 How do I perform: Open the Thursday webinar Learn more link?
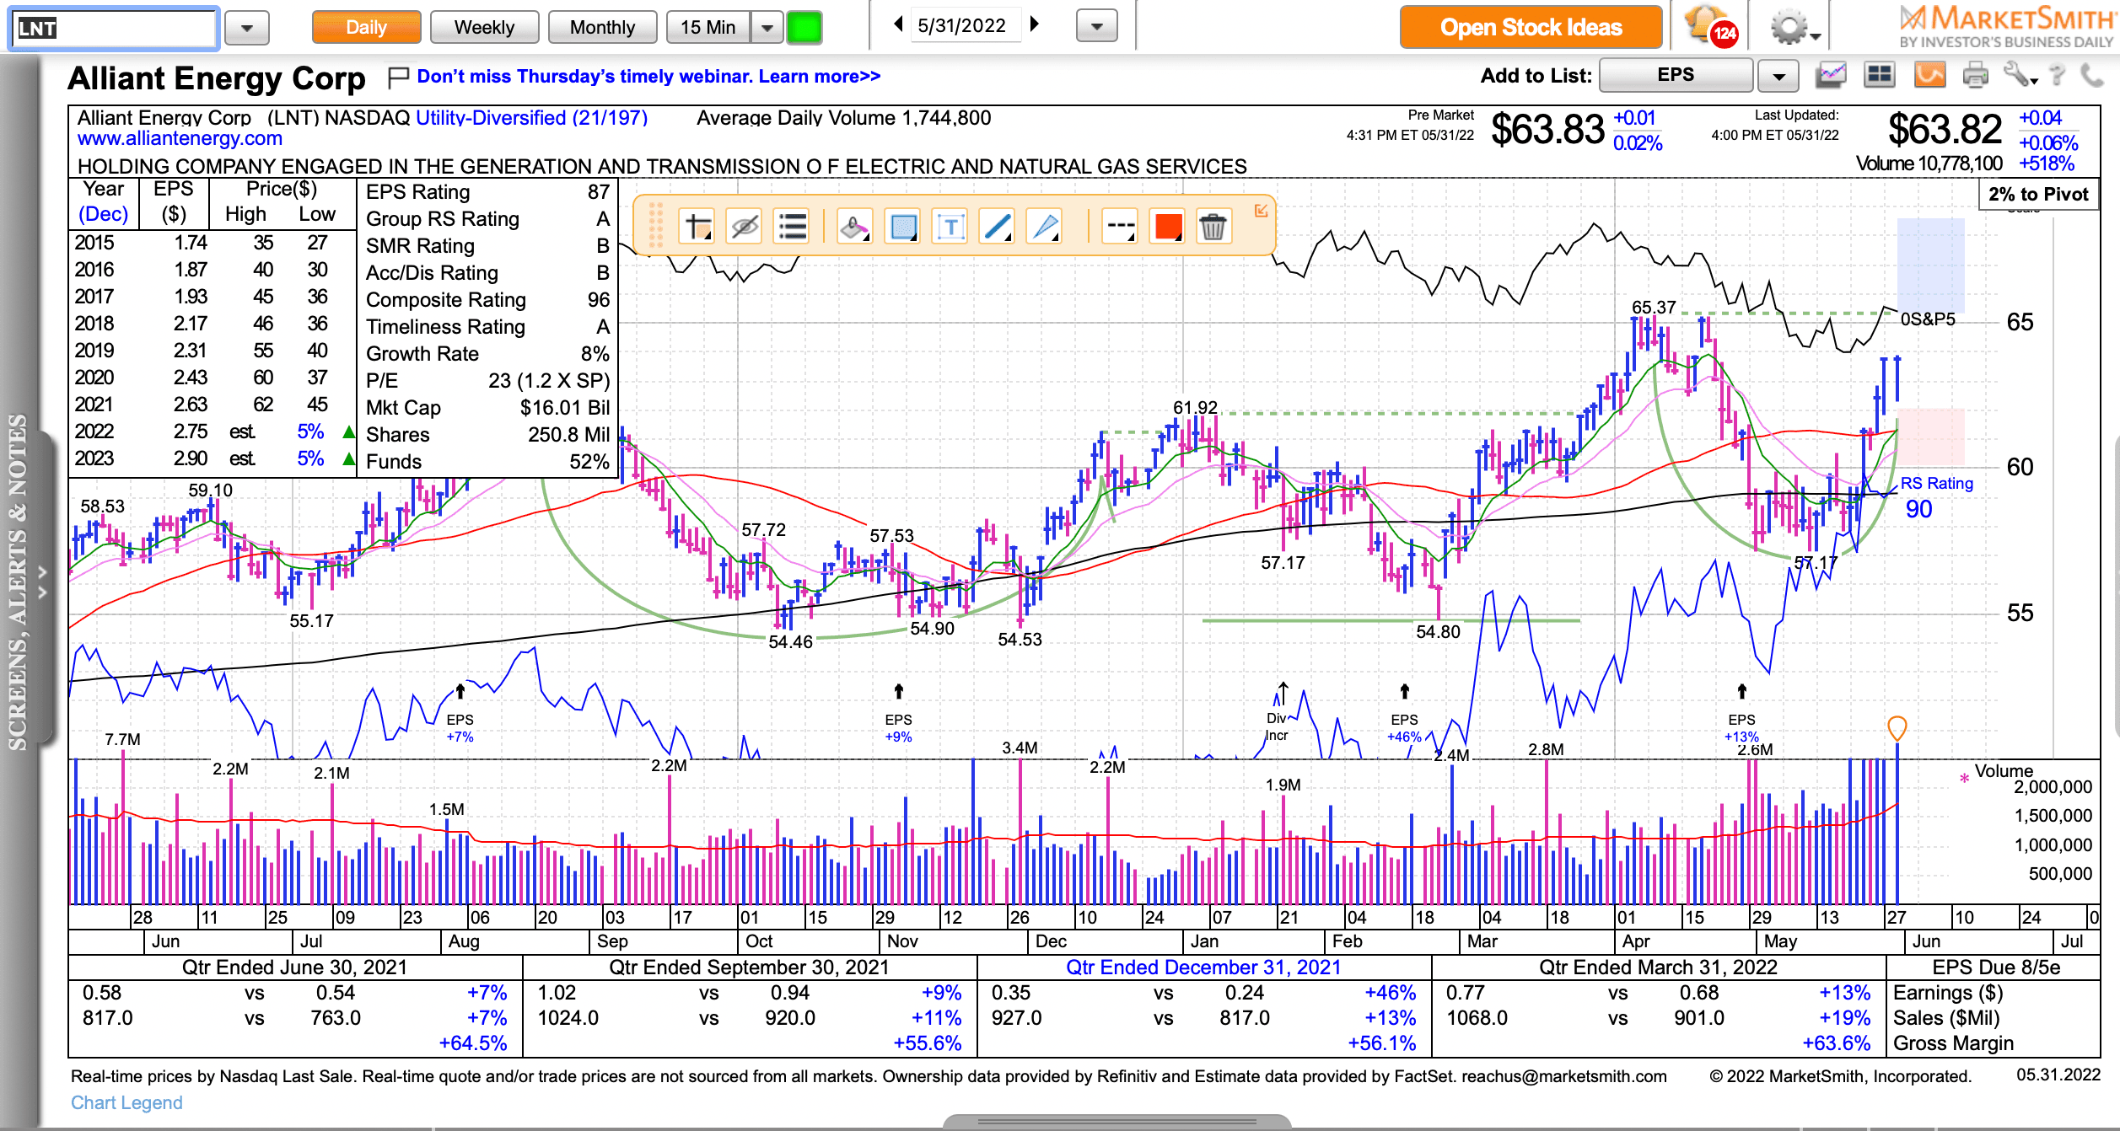point(648,77)
